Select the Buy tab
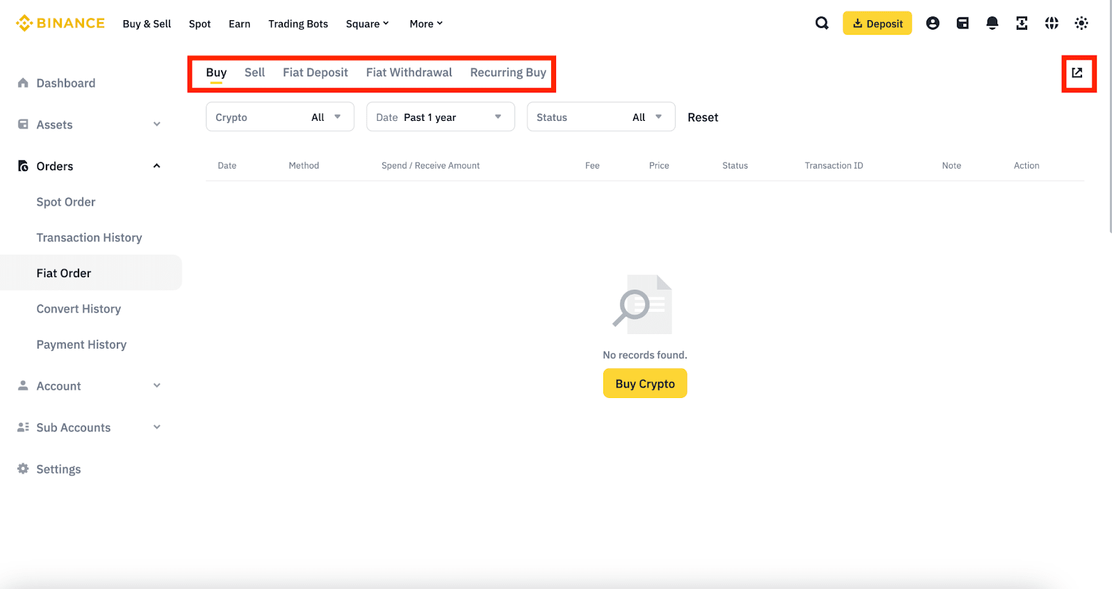 pos(216,72)
